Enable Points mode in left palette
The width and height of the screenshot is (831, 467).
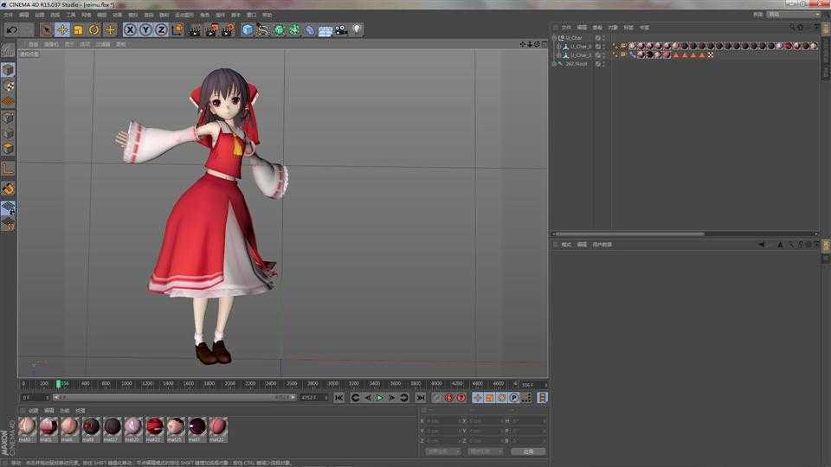pos(8,118)
